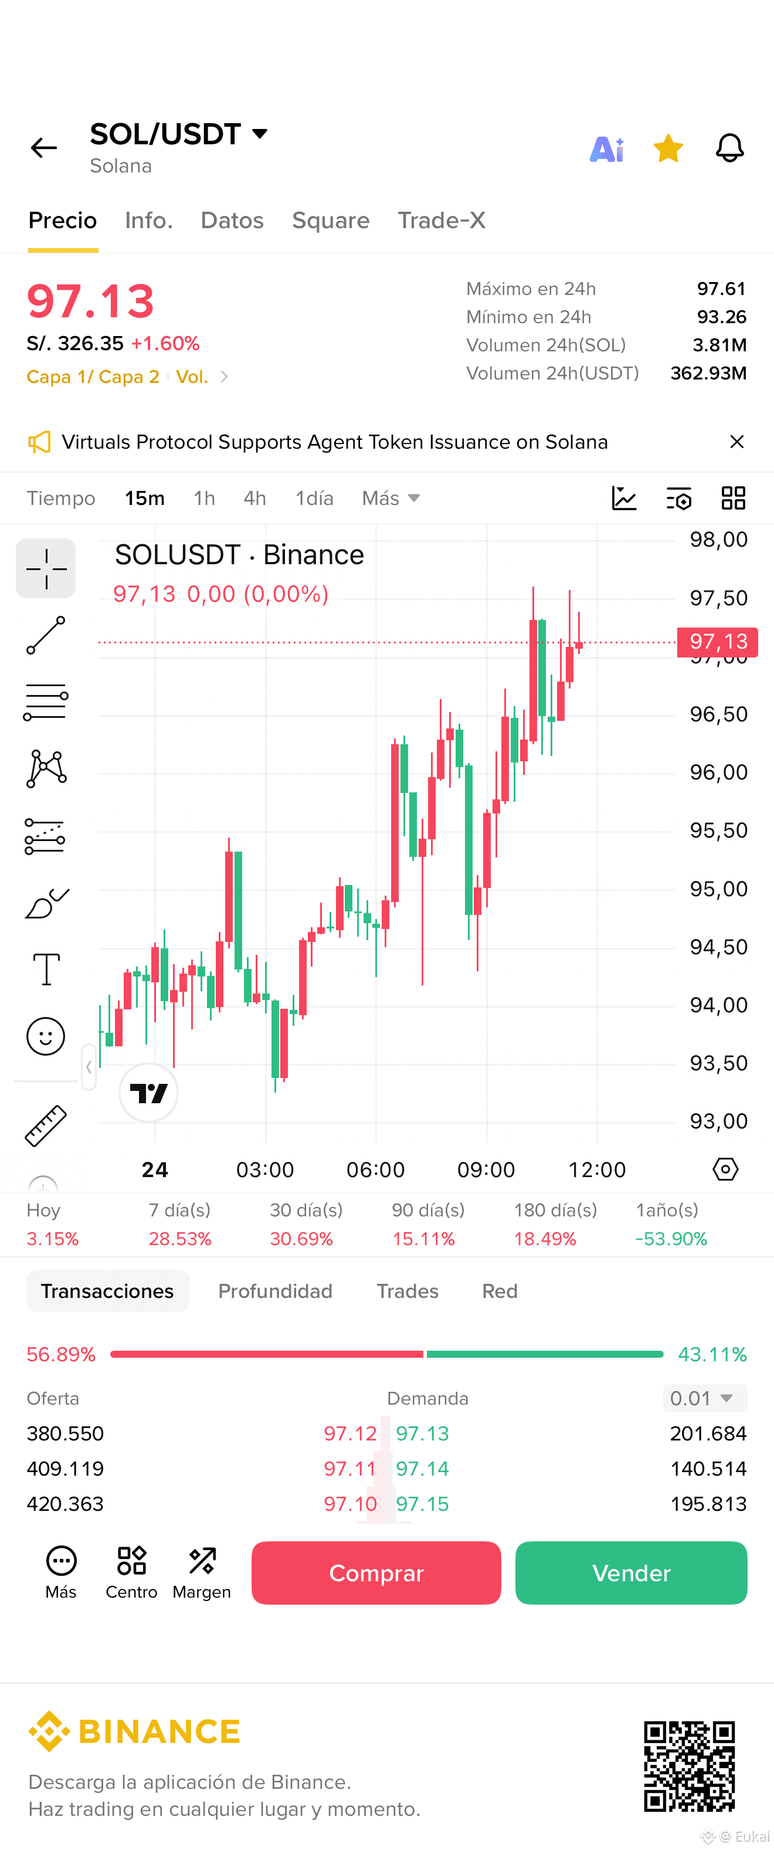This screenshot has width=774, height=1851.
Task: Open the Más menu icon
Action: [x=61, y=1572]
